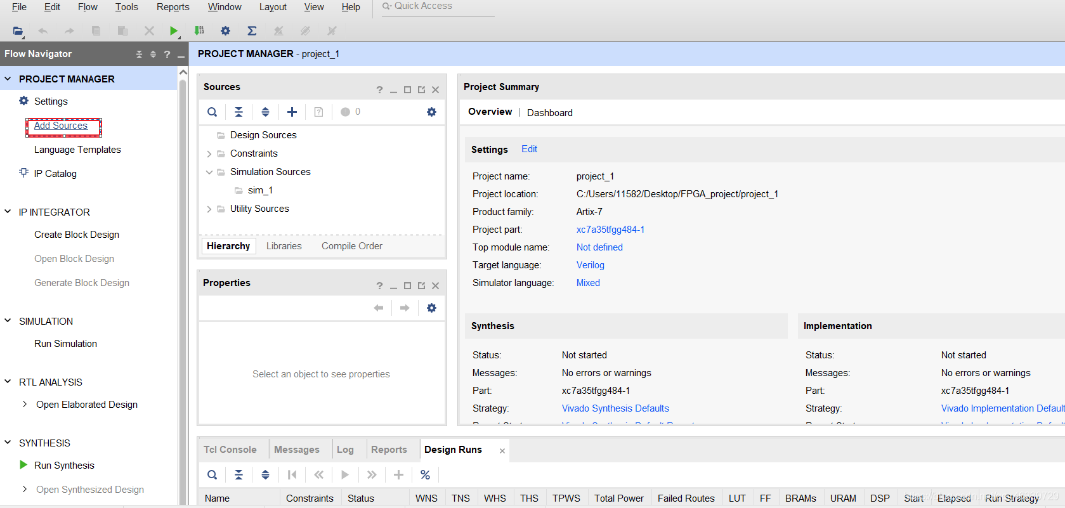
Task: Click the Quick Access search field
Action: 438,7
